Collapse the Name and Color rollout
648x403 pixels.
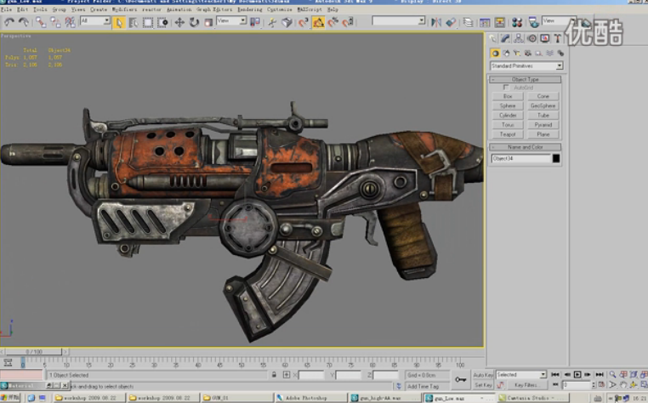pyautogui.click(x=526, y=147)
